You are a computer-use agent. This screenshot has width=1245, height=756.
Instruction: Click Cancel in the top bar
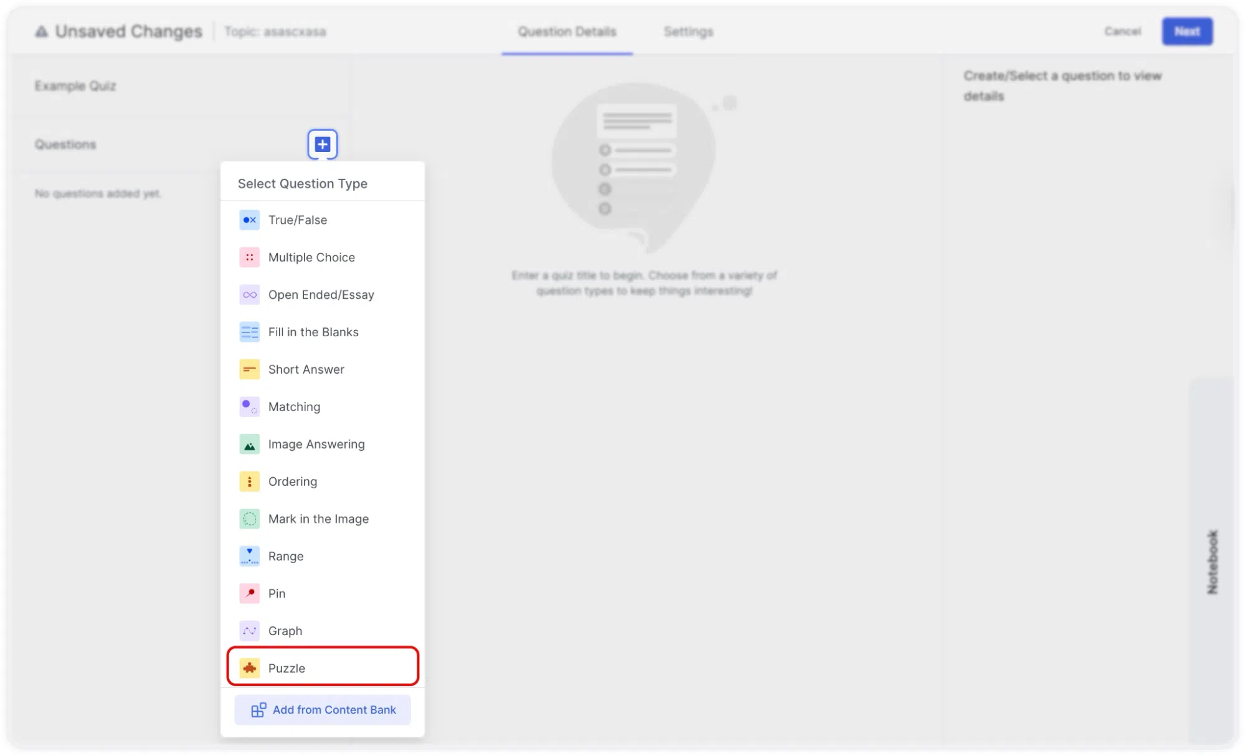pos(1122,31)
